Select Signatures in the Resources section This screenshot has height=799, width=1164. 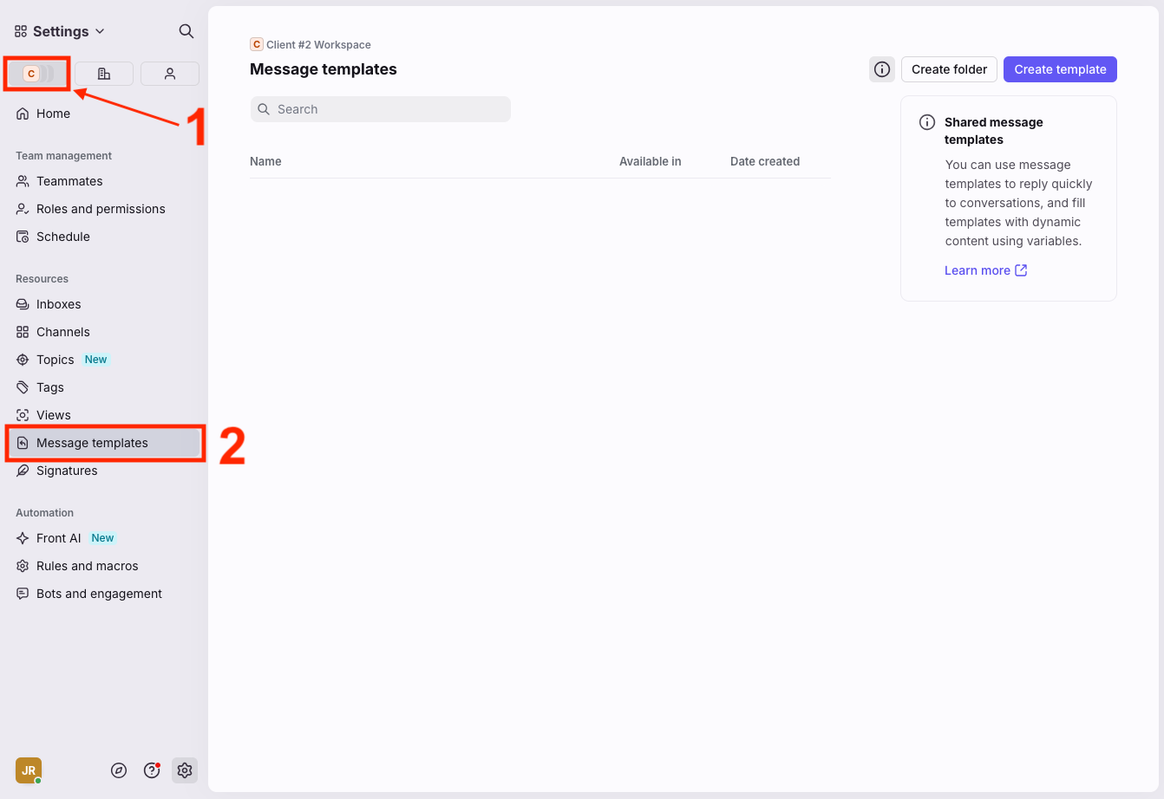[67, 471]
